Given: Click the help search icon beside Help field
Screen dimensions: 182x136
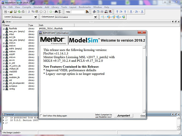Looking at the screenshot, I should tap(87, 12).
